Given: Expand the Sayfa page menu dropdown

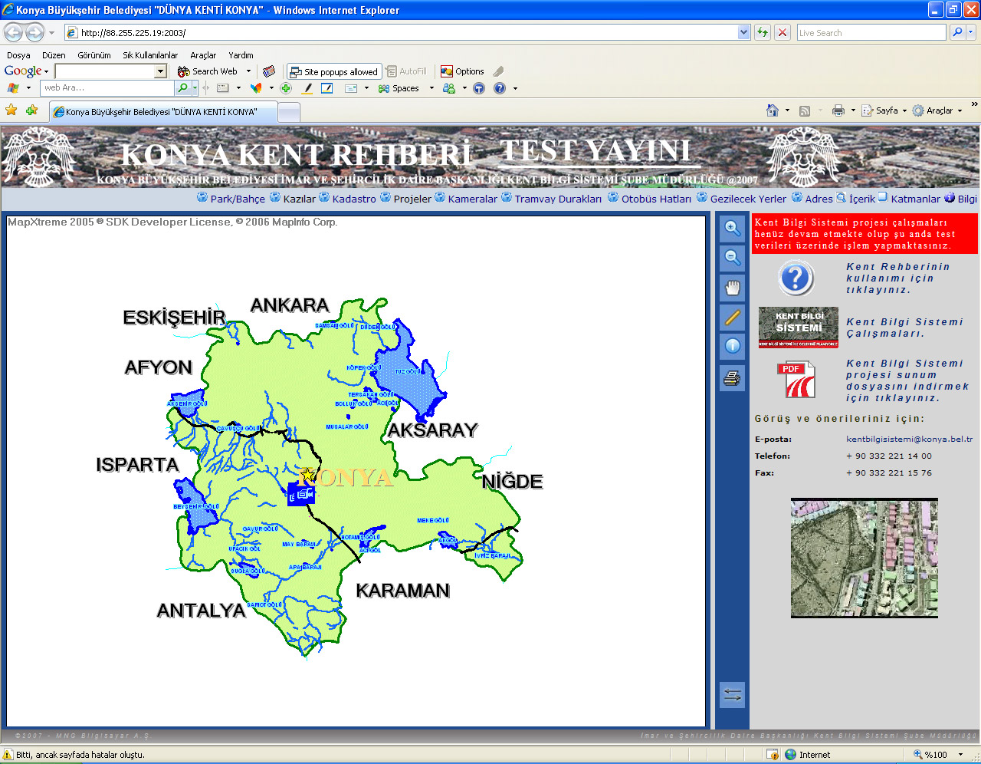Looking at the screenshot, I should pos(904,110).
